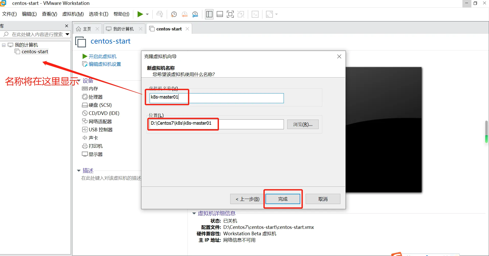Screen dimensions: 489x256
Task: Open the 编辑(E) menu
Action: coord(29,14)
